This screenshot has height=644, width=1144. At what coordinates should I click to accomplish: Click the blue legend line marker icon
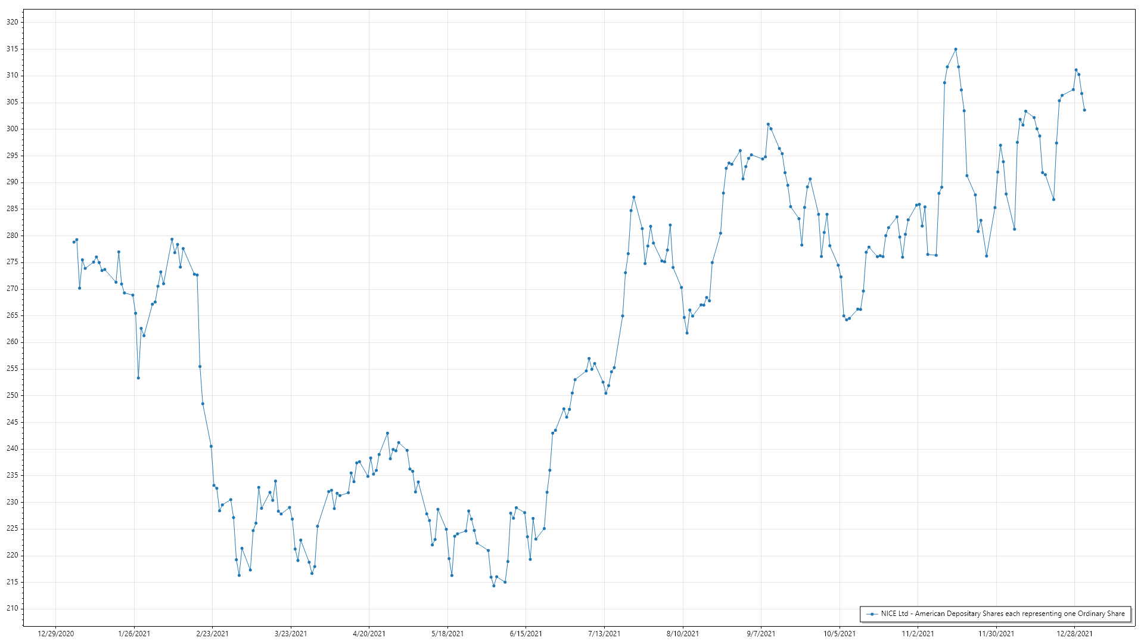coord(872,614)
